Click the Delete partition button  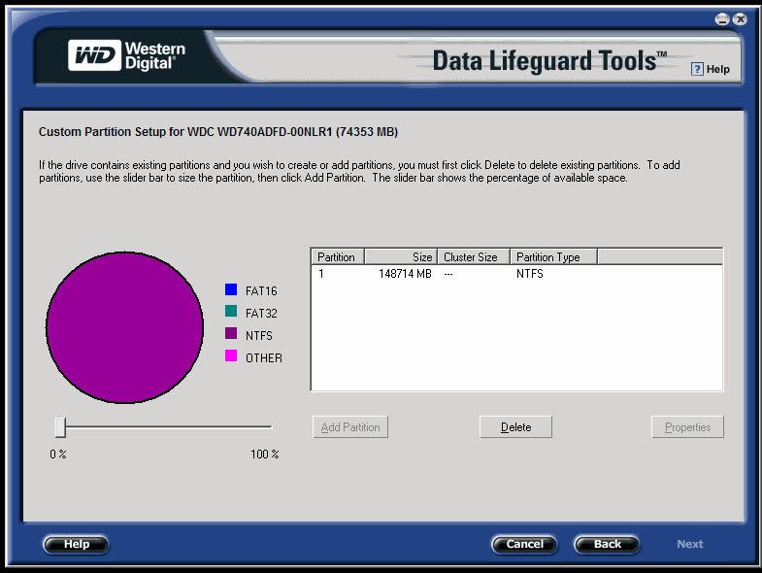point(515,427)
